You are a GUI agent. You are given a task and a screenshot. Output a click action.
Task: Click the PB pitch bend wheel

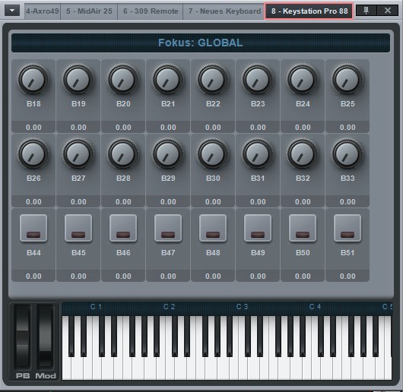pos(22,337)
